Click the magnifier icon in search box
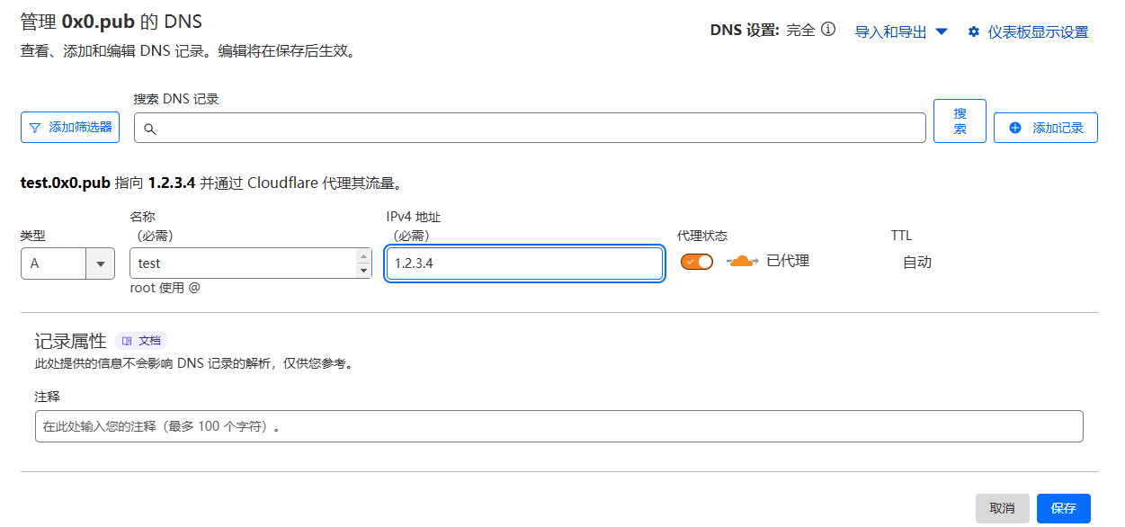Viewport: 1125px width, 527px height. click(x=150, y=130)
